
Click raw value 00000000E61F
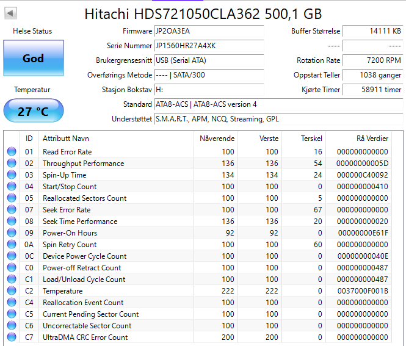point(363,233)
